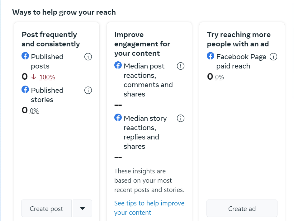Expand the Create post dropdown arrow
294x221 pixels.
83,209
